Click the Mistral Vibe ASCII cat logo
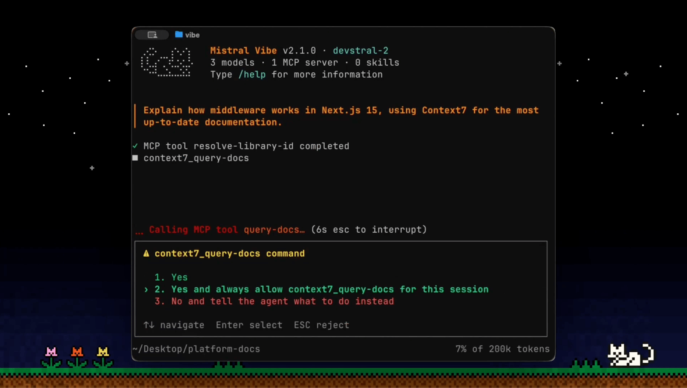The height and width of the screenshot is (388, 687). click(167, 62)
